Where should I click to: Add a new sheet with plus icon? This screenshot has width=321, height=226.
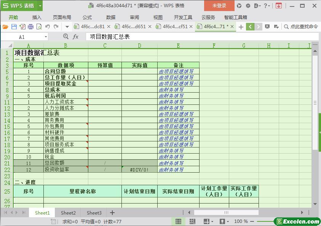112,213
